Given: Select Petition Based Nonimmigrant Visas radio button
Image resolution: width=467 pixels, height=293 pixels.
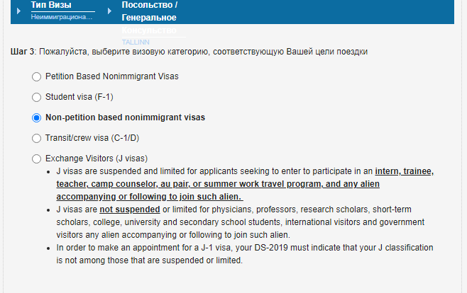Looking at the screenshot, I should coord(37,76).
